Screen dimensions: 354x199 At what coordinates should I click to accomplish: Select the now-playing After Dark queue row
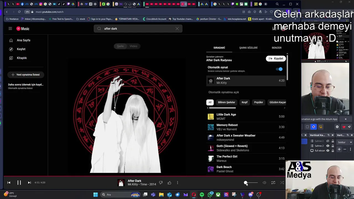pyautogui.click(x=246, y=81)
